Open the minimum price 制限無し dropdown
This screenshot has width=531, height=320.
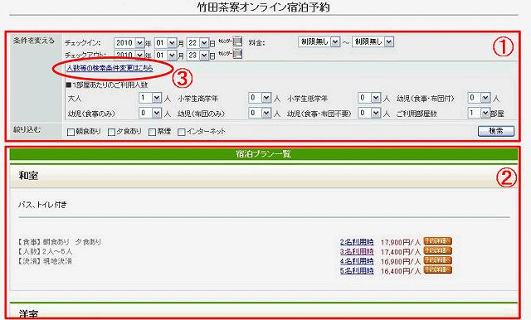[319, 41]
